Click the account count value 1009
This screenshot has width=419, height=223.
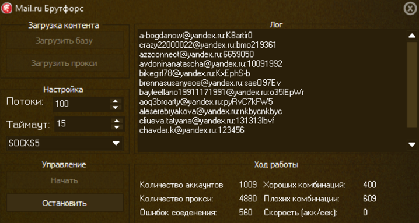(247, 185)
